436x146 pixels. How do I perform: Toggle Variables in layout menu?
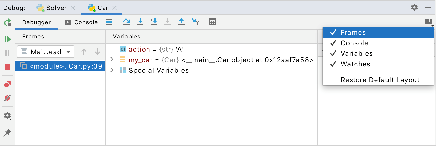click(356, 53)
